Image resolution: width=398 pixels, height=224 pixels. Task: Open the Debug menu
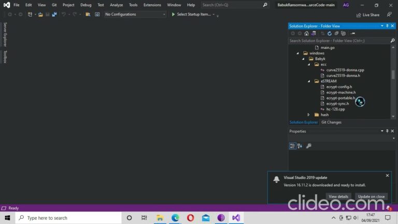(x=86, y=5)
